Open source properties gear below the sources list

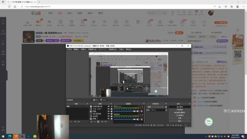coord(98,122)
